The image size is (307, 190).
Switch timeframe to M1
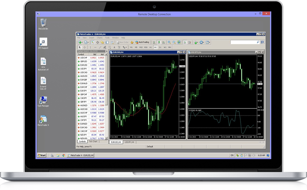tap(131, 47)
